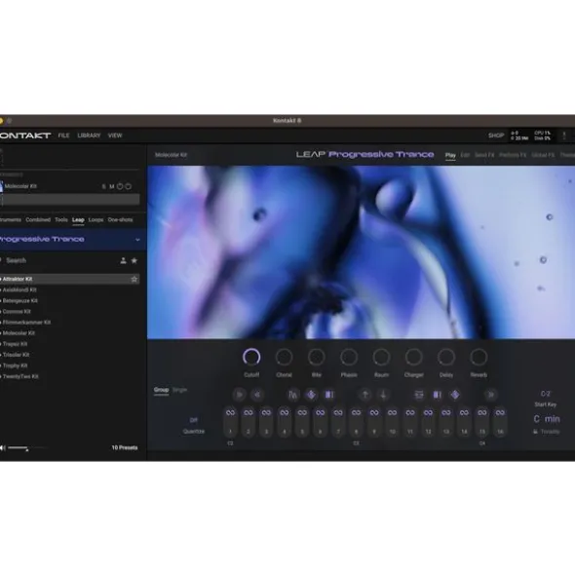Screen dimensions: 575x576
Task: Adjust the Reverb macro knob
Action: [479, 357]
